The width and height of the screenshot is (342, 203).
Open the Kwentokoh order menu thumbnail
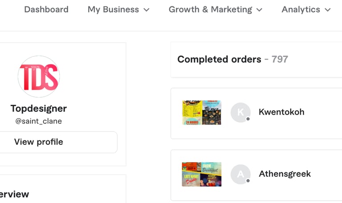click(x=202, y=112)
